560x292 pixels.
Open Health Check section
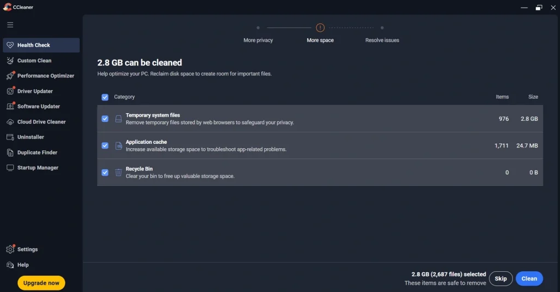coord(41,45)
